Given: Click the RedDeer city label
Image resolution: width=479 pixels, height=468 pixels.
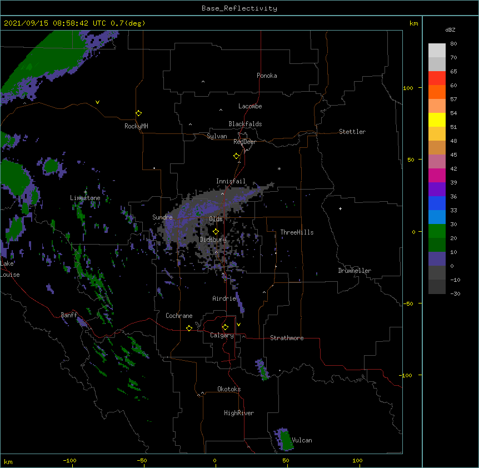Looking at the screenshot, I should tap(245, 142).
